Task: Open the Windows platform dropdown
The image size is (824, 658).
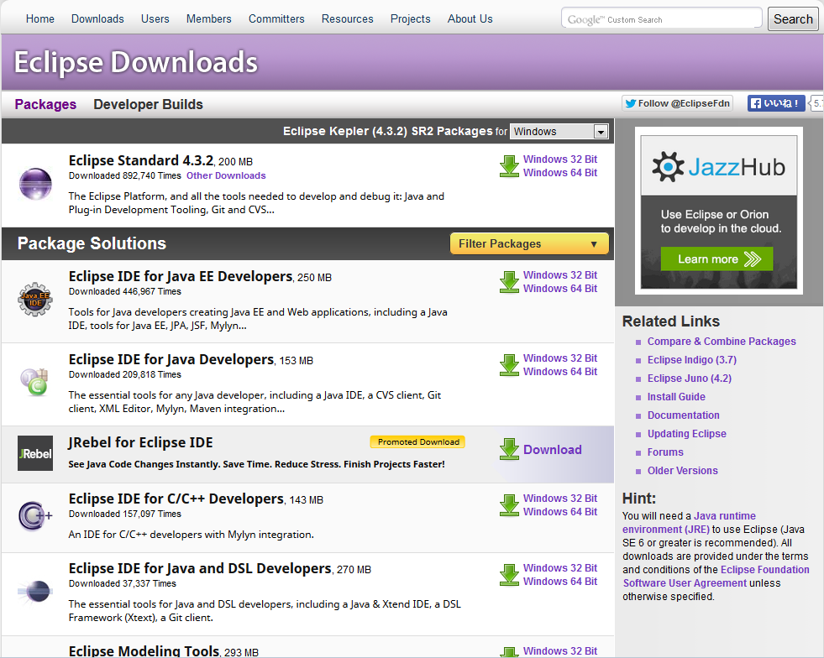Action: click(559, 132)
